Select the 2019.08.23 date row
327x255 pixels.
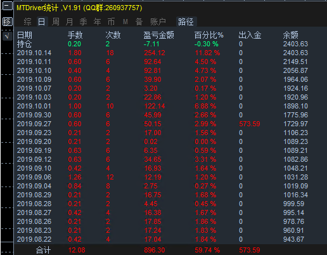point(34,230)
